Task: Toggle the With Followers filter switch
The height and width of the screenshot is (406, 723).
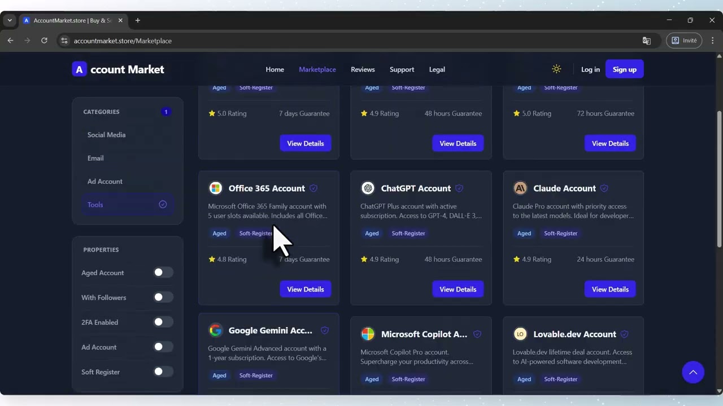Action: 163,297
